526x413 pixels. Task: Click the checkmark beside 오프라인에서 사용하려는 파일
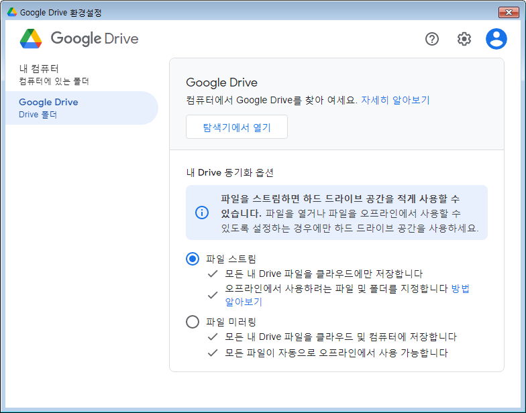click(213, 295)
